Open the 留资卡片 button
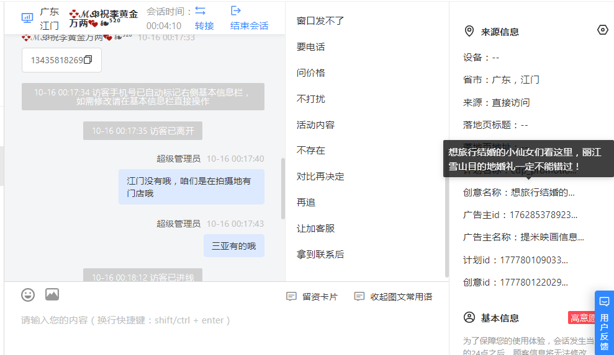The width and height of the screenshot is (614, 355). (312, 297)
